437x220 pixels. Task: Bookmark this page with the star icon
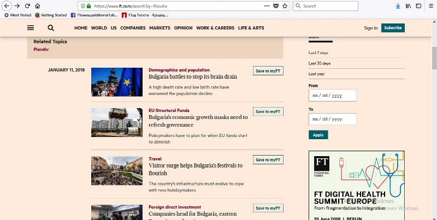point(285,6)
